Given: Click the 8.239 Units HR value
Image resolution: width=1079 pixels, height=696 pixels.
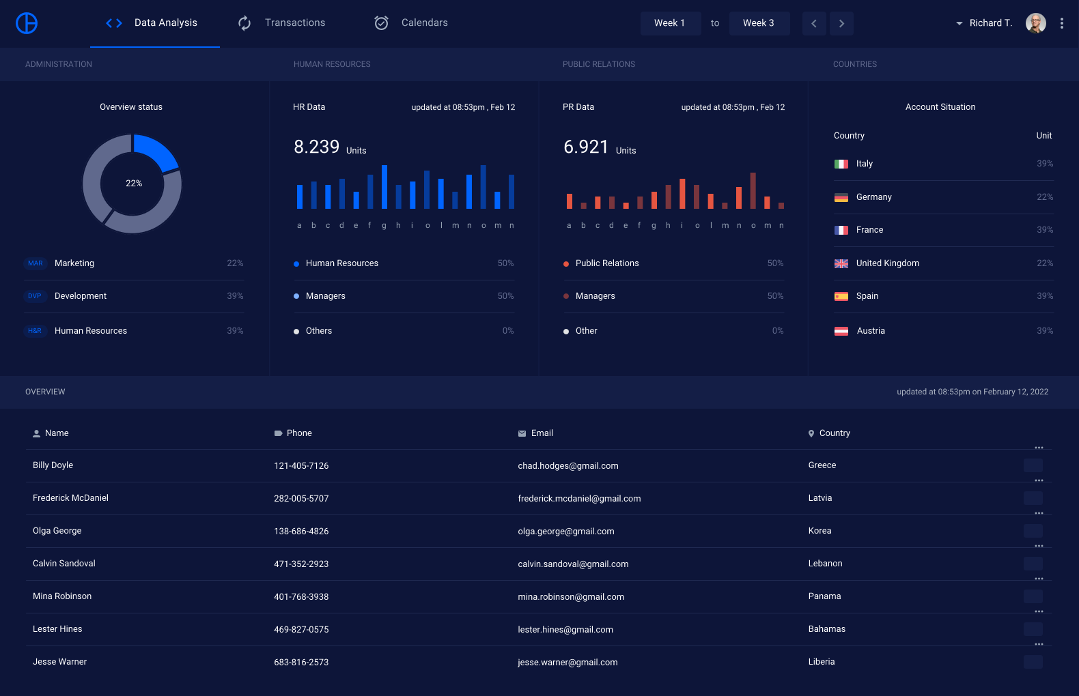Looking at the screenshot, I should (330, 147).
